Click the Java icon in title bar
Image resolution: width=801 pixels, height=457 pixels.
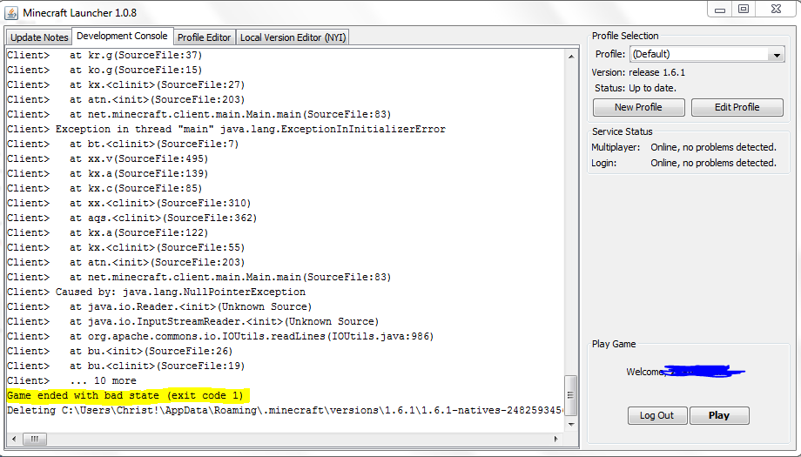[x=11, y=12]
